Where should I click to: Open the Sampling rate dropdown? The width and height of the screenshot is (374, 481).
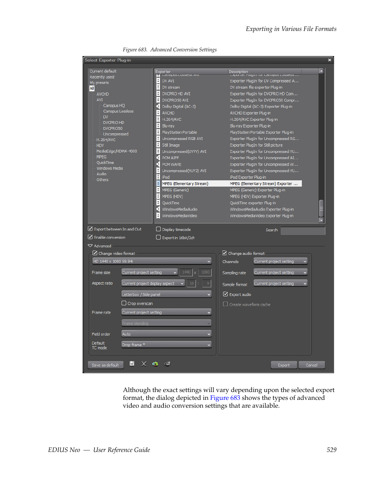click(x=281, y=272)
